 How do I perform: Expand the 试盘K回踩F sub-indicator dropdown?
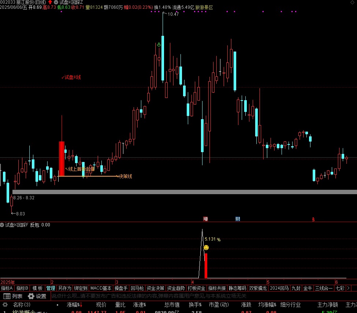click(x=3, y=225)
